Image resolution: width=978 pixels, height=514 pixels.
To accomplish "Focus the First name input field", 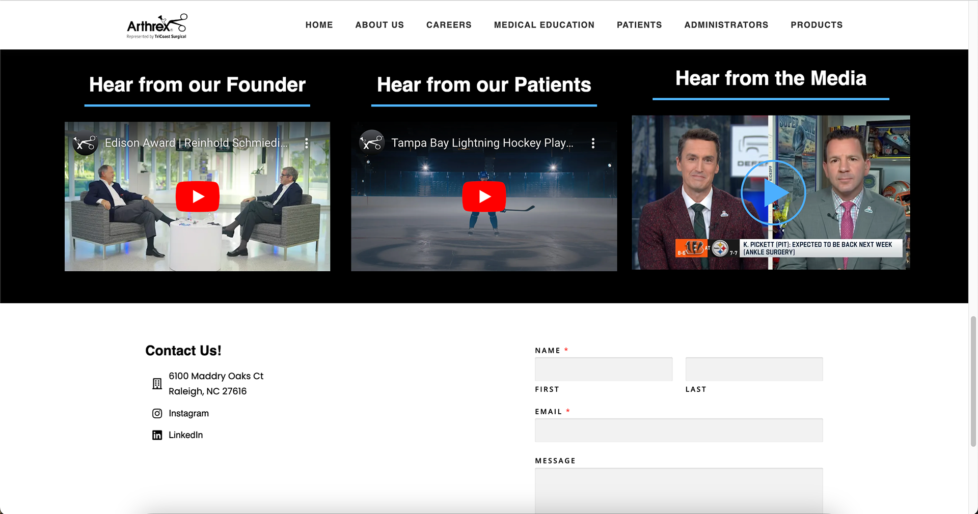I will (604, 369).
